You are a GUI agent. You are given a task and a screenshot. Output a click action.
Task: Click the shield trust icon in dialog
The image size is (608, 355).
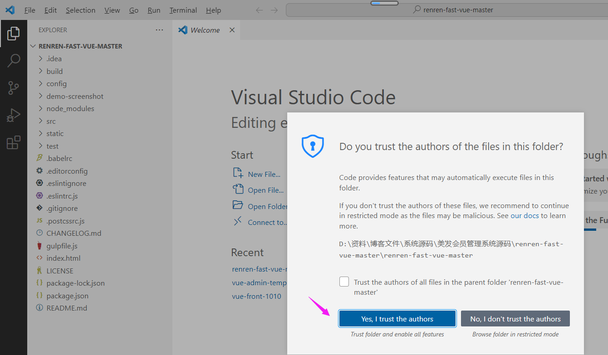(x=313, y=146)
